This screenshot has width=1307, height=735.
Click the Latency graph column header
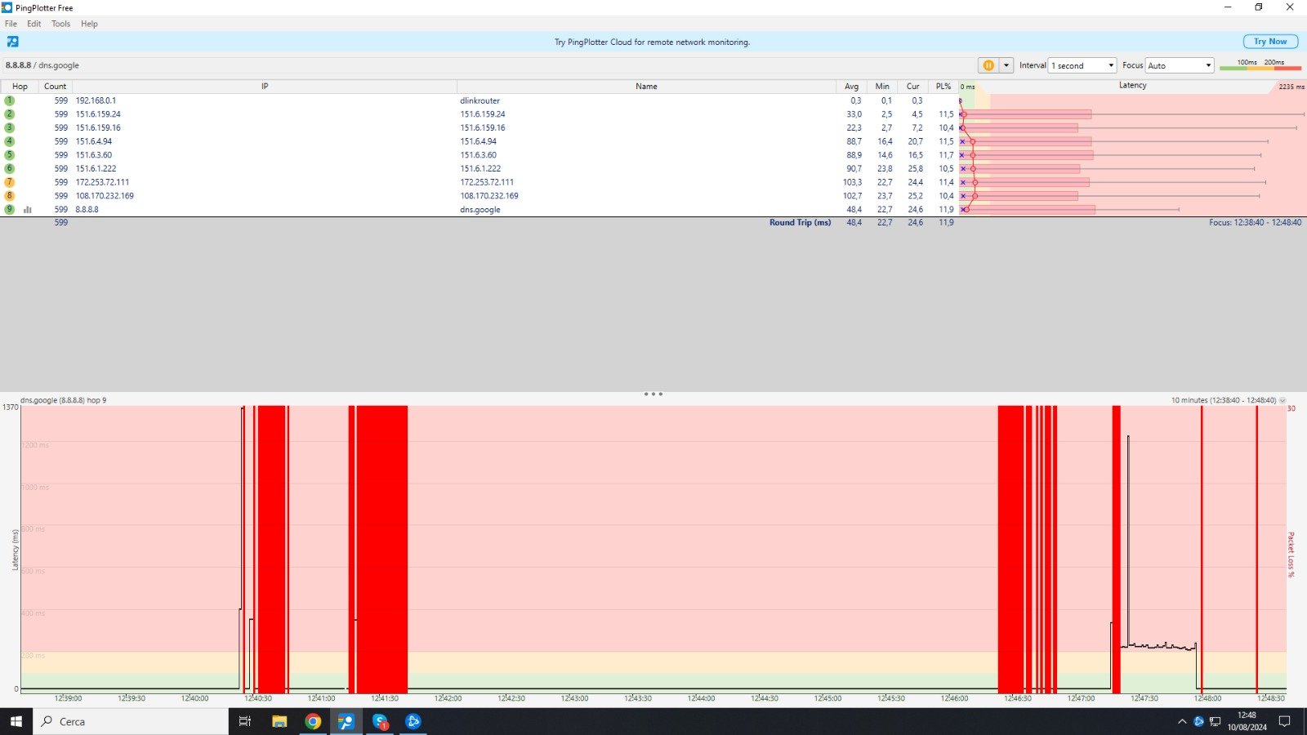1132,86
